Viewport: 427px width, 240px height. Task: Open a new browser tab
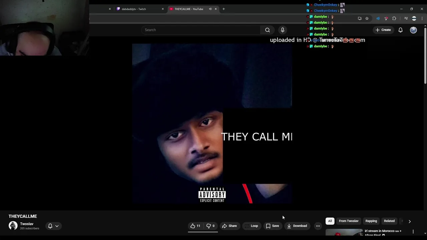pyautogui.click(x=224, y=9)
